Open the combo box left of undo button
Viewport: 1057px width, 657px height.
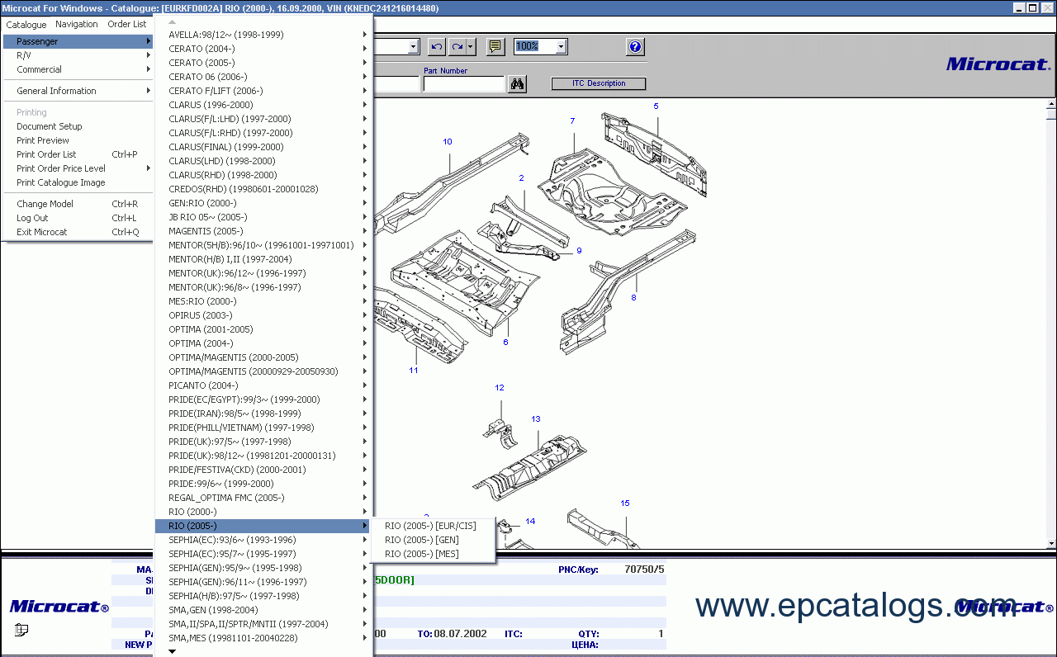(415, 47)
